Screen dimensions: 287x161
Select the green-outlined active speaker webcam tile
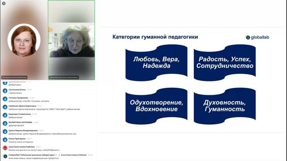(72, 40)
